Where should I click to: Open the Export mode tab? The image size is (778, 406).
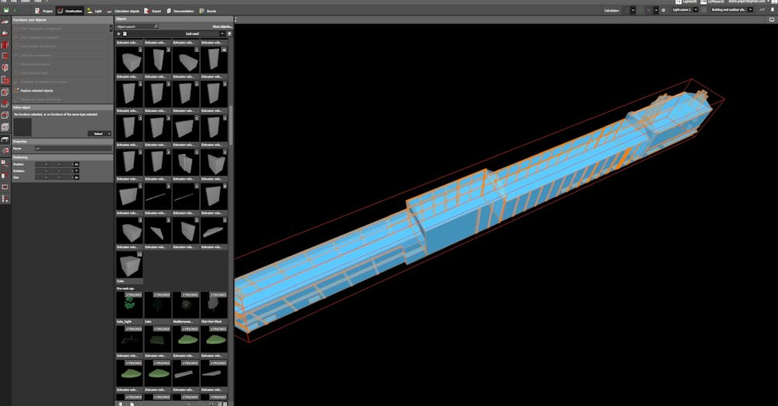[x=152, y=11]
